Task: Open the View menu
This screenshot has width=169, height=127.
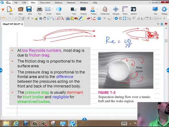Action: [x=33, y=2]
